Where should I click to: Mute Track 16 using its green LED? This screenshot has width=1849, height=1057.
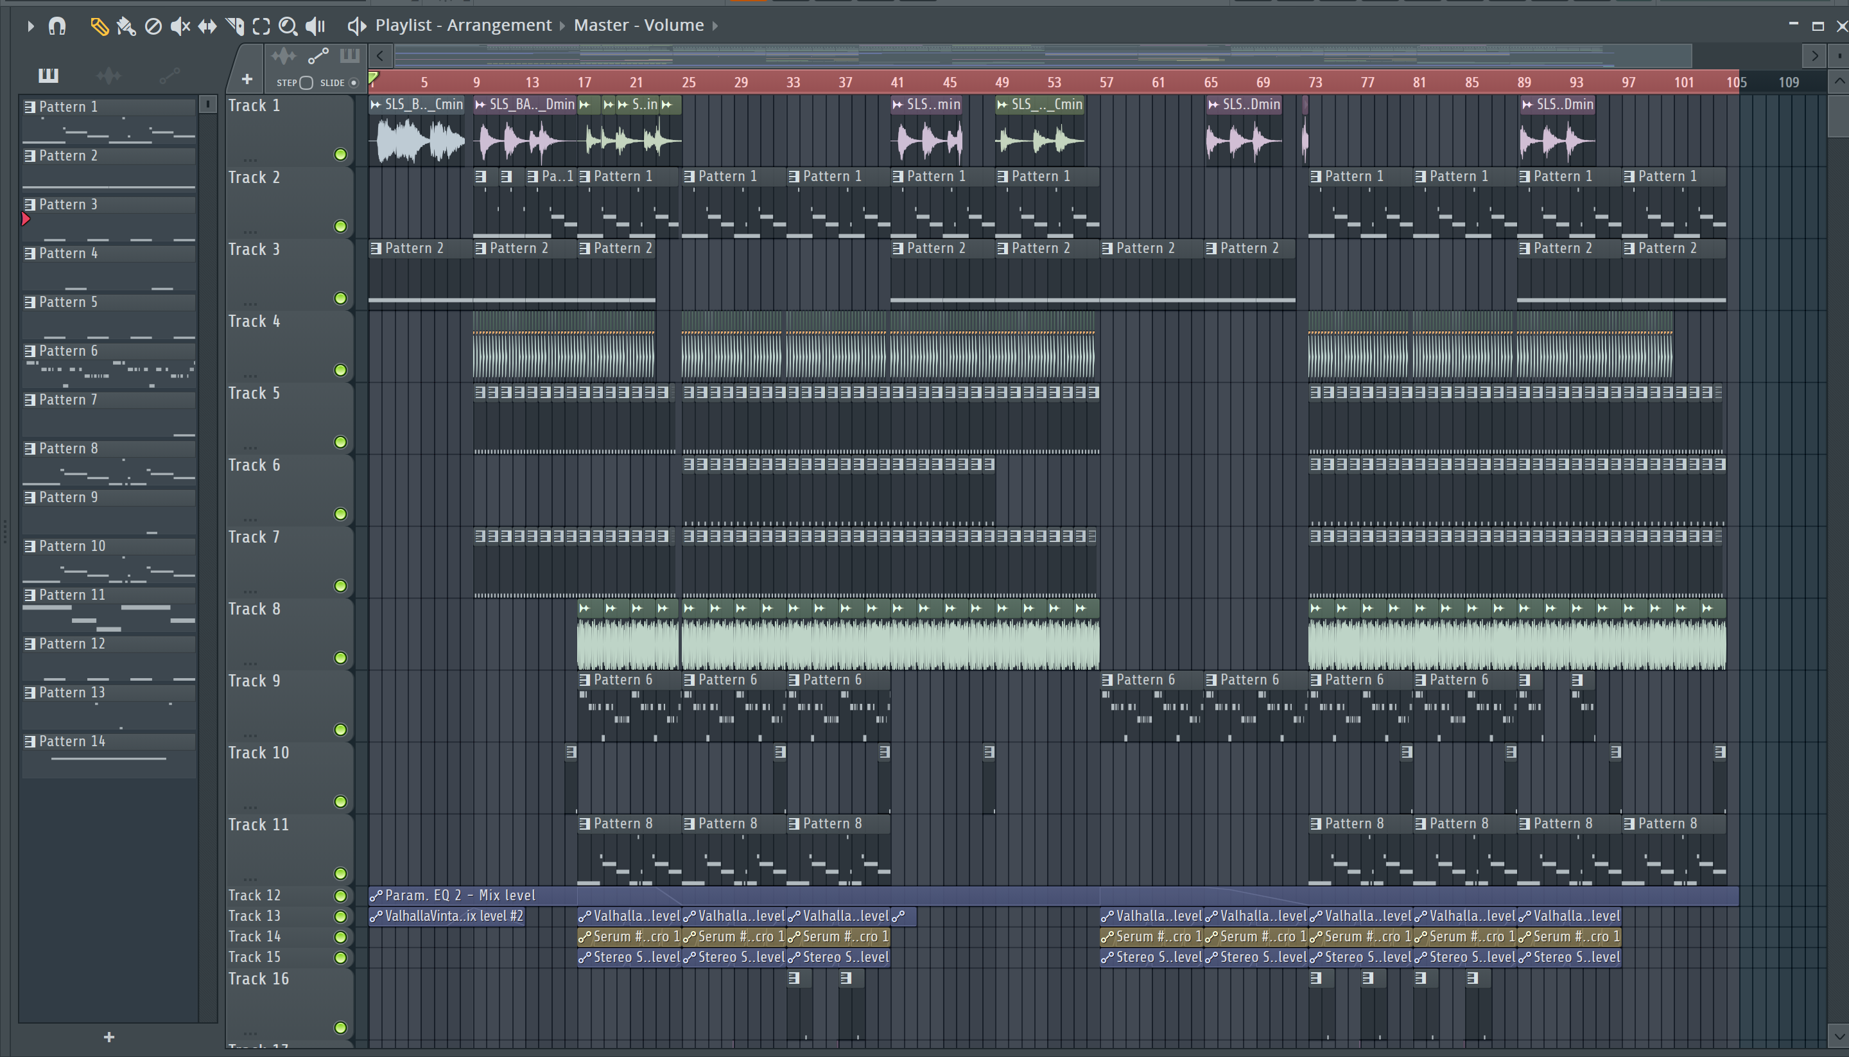click(x=340, y=1027)
